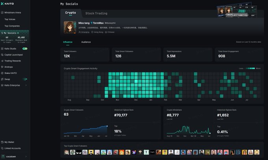This screenshot has width=268, height=160.
Task: Switch to the Stock Trading tab
Action: tap(97, 13)
